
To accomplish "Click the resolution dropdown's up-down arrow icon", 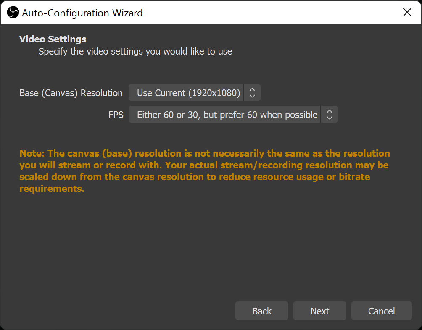I will pos(252,93).
